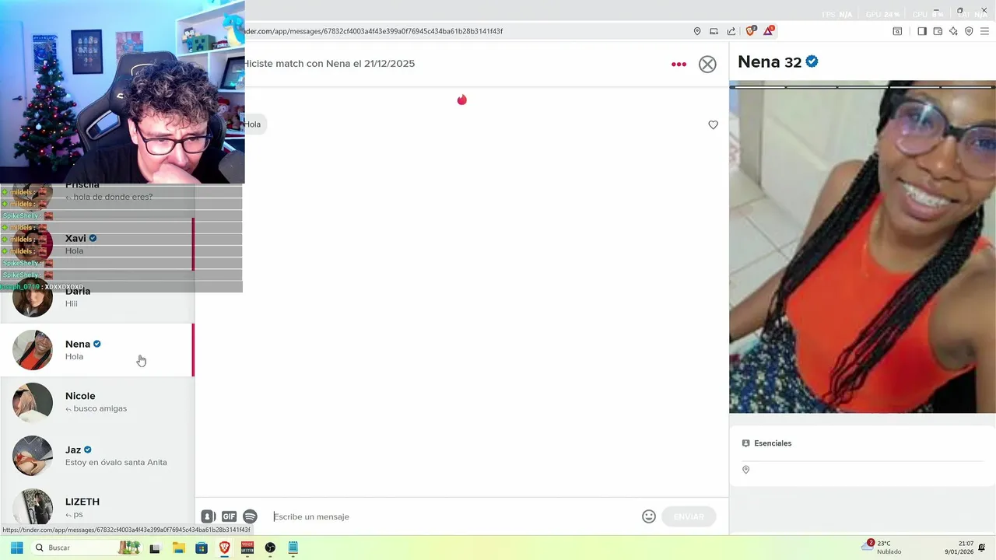Image resolution: width=996 pixels, height=560 pixels.
Task: Open the Brave VPN shield icon
Action: tap(969, 31)
